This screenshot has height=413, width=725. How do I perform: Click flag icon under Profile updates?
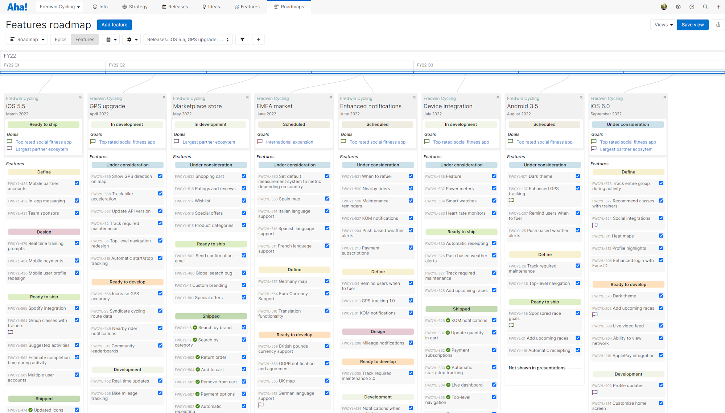[595, 392]
